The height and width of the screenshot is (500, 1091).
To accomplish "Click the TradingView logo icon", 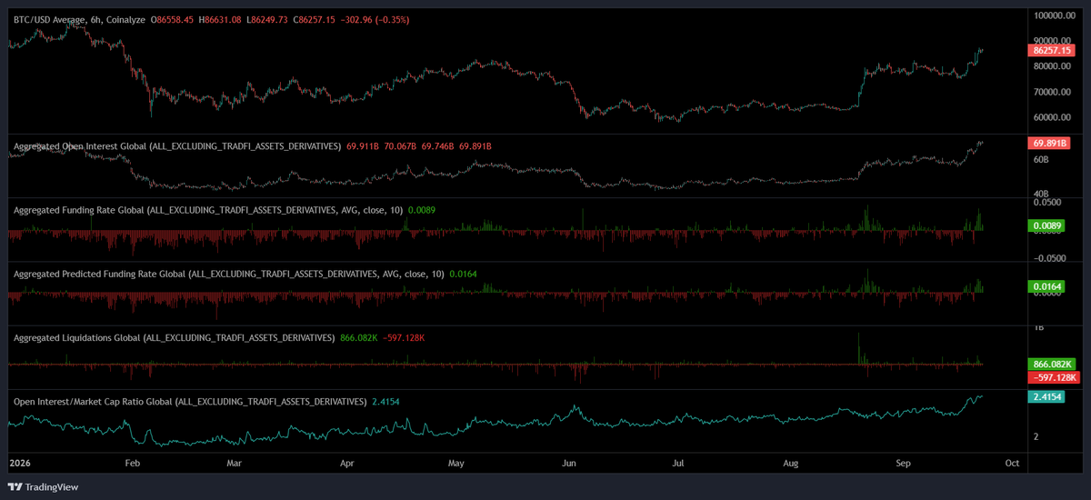I will point(15,487).
